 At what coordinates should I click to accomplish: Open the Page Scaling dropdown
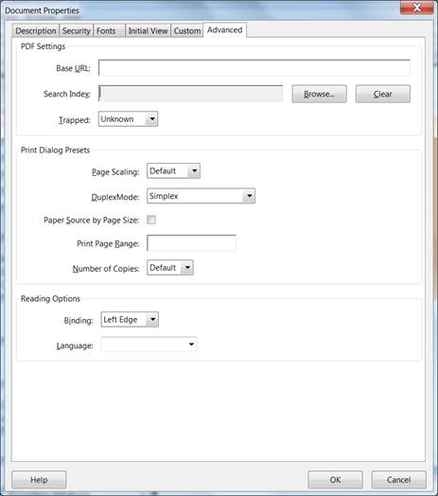pos(173,170)
